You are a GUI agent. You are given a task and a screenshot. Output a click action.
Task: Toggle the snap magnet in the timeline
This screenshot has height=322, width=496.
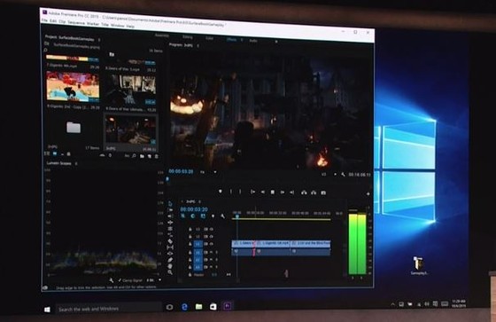pyautogui.click(x=193, y=216)
